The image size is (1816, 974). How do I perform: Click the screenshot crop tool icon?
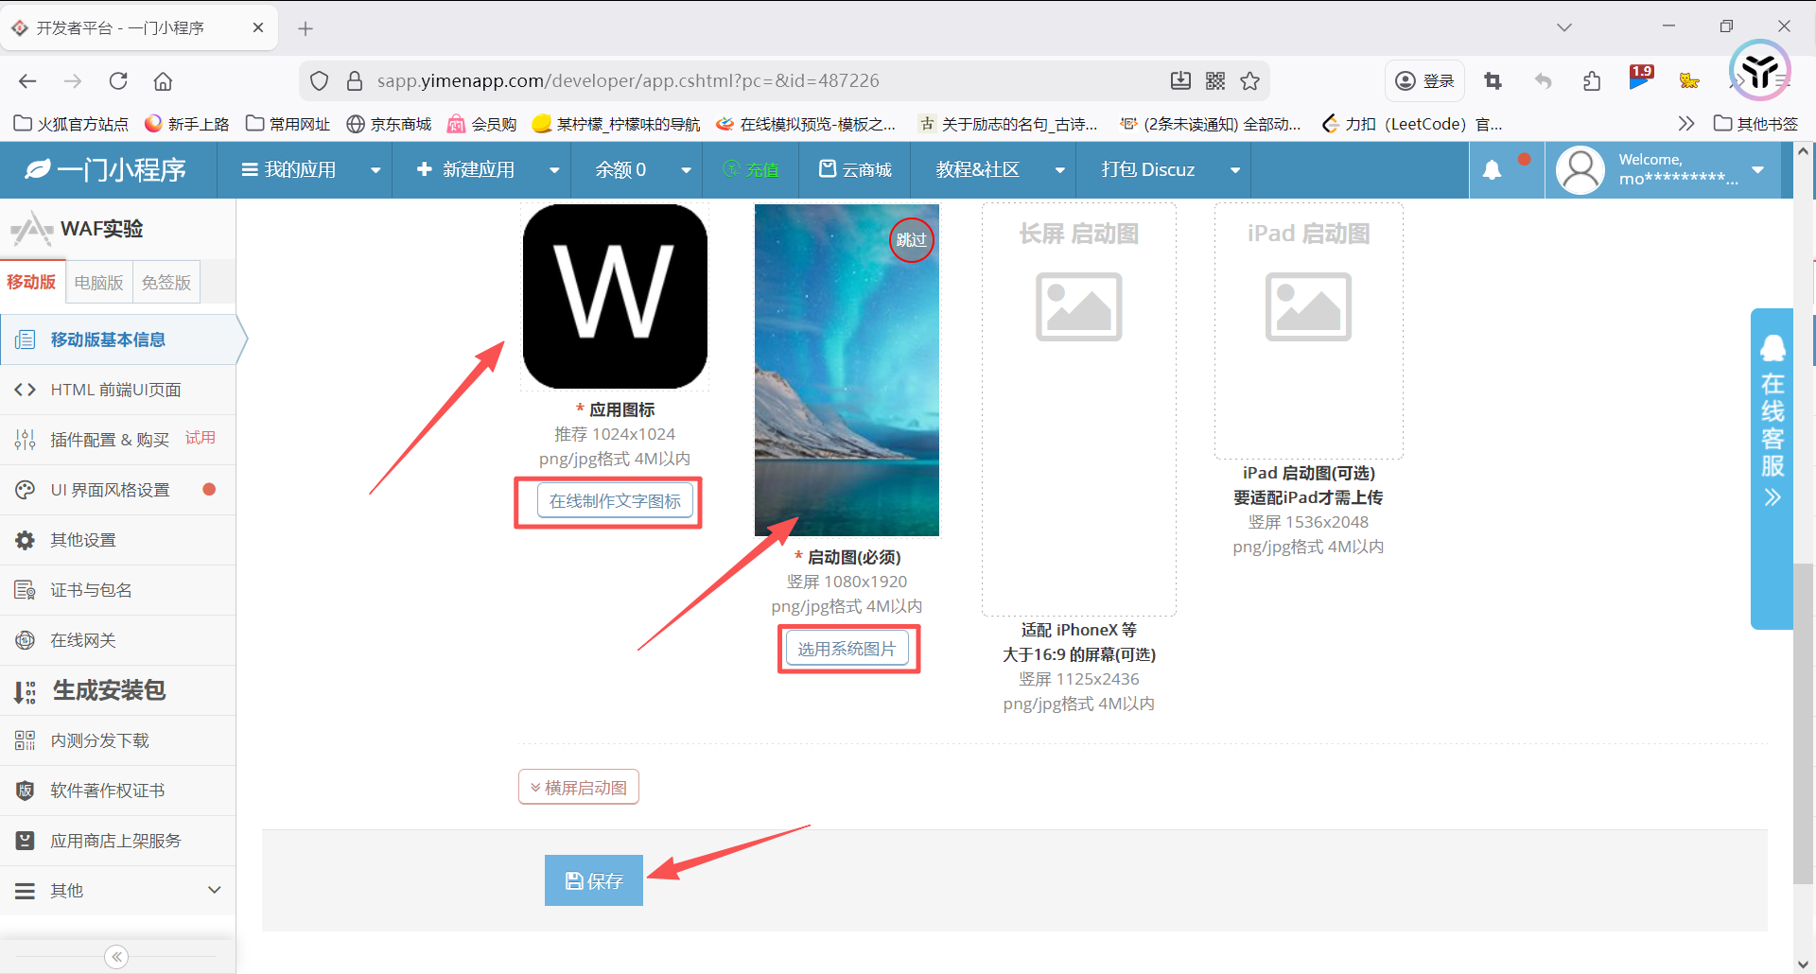[x=1493, y=81]
